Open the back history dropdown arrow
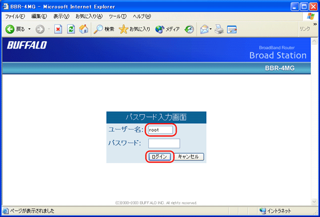 tap(29, 29)
